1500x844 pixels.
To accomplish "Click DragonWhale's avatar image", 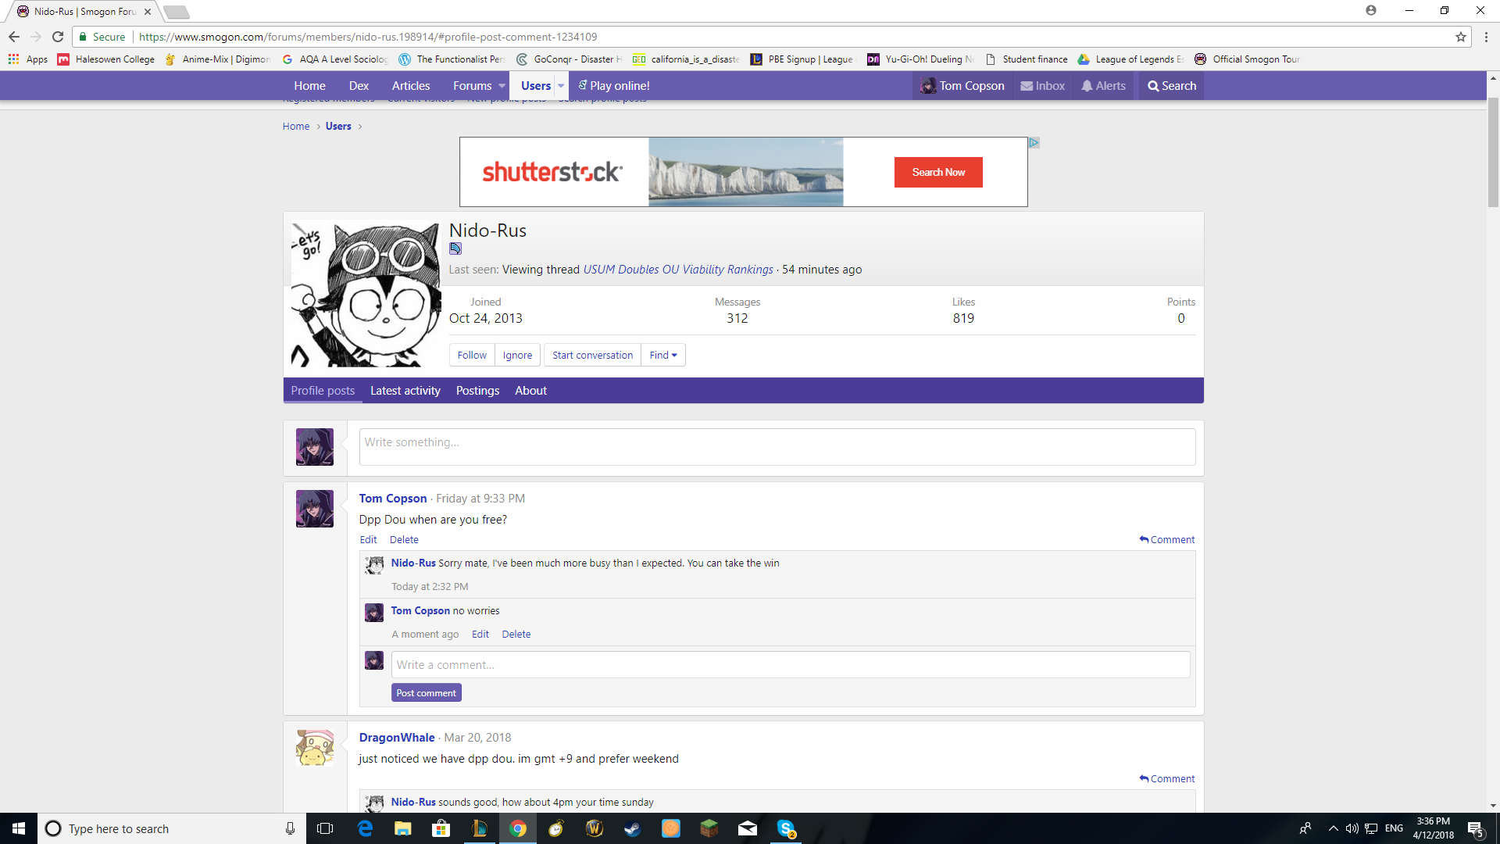I will coord(315,748).
